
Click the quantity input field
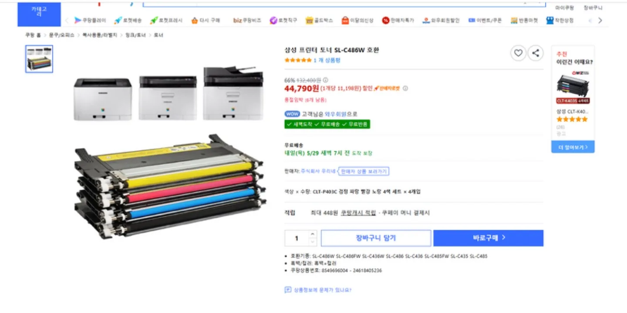[297, 238]
